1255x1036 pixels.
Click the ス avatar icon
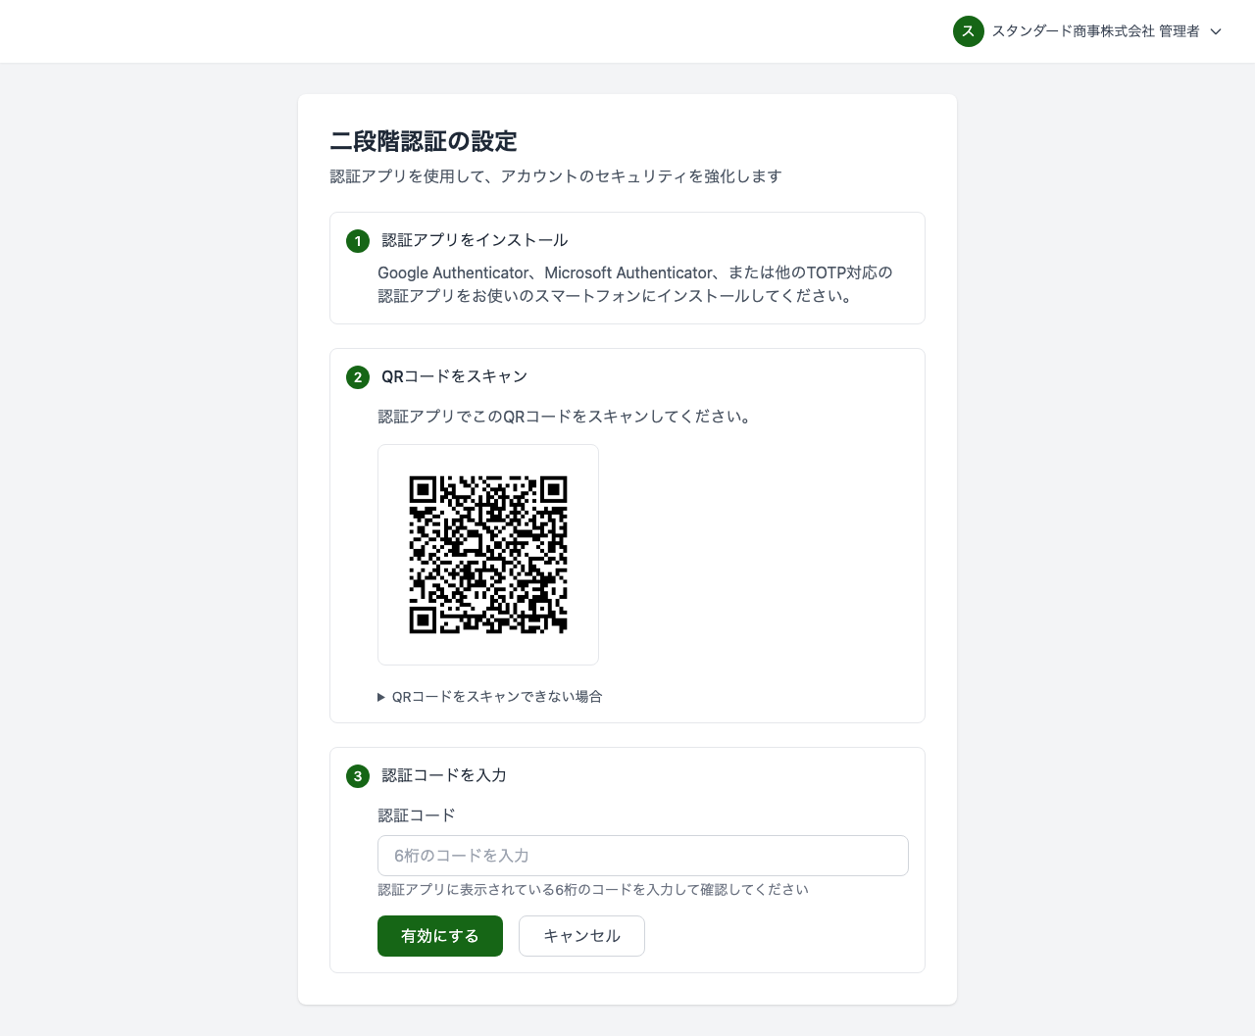969,31
